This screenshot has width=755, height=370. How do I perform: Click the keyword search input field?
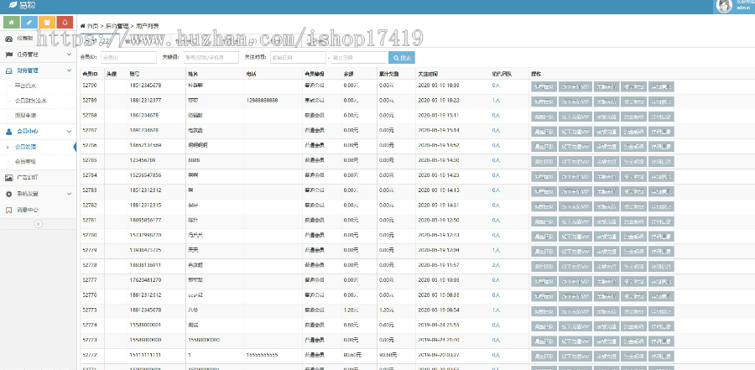211,57
